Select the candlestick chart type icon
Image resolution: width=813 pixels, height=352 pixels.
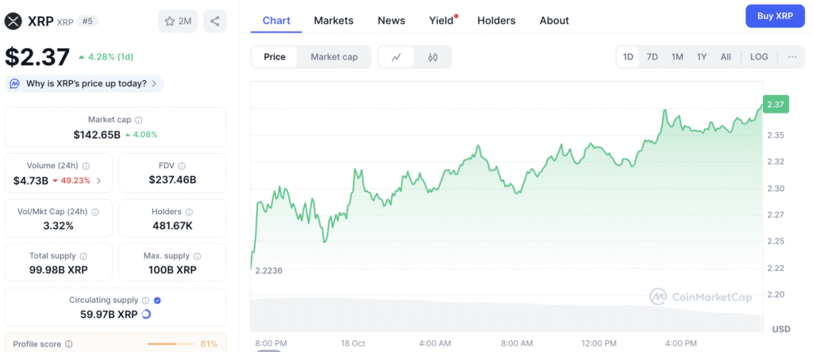[433, 57]
